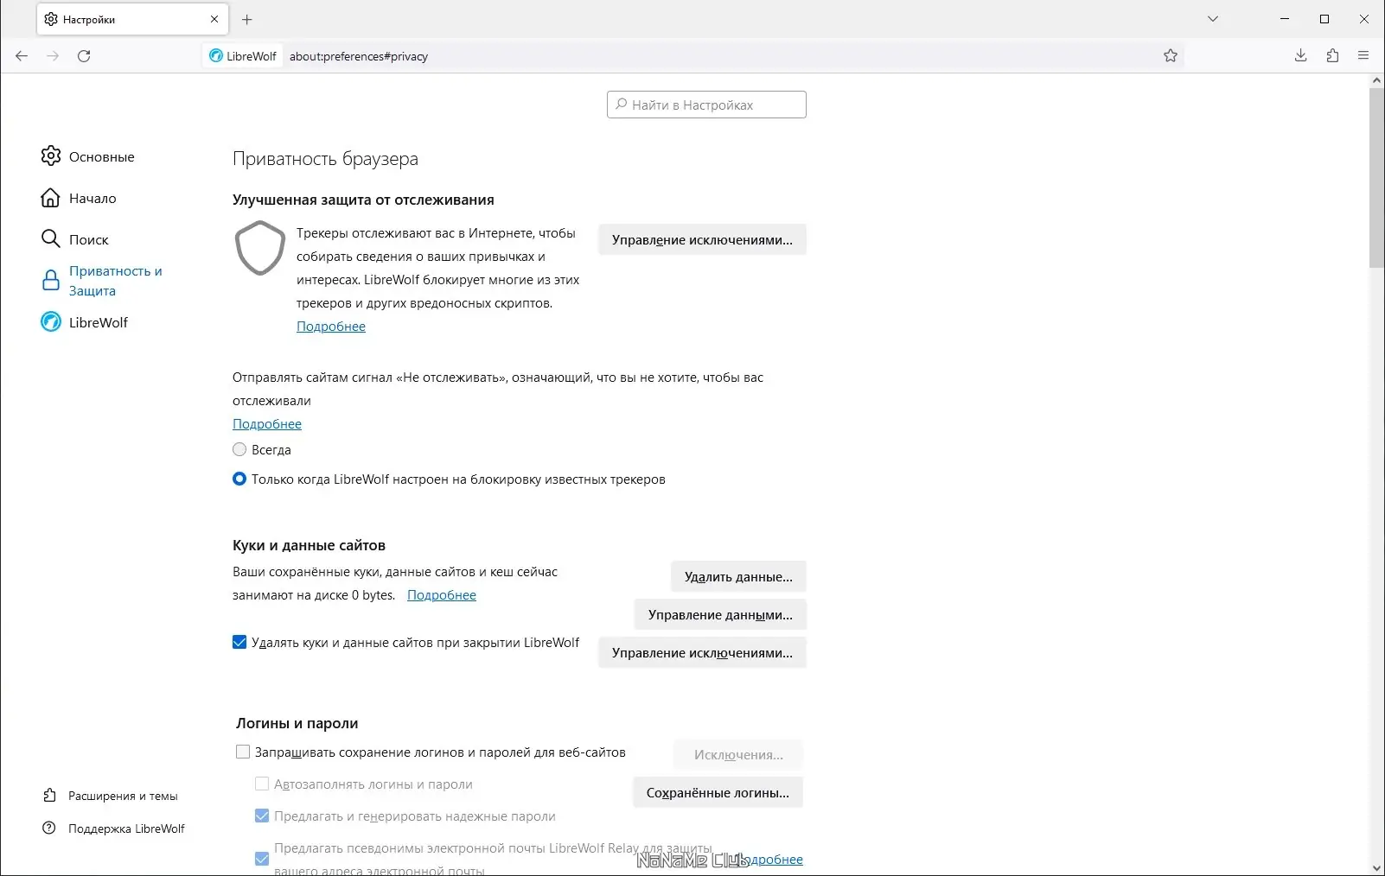
Task: Toggle Автозаполнять логины и пароли checkbox
Action: tap(262, 784)
